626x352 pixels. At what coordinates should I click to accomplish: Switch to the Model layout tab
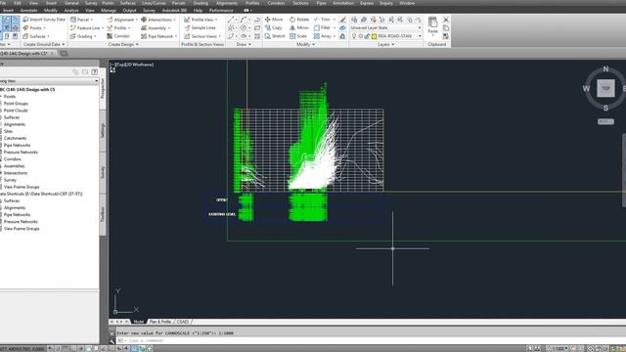point(139,322)
